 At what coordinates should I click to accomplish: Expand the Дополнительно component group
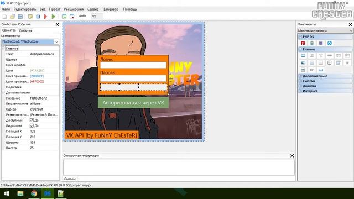(x=300, y=76)
